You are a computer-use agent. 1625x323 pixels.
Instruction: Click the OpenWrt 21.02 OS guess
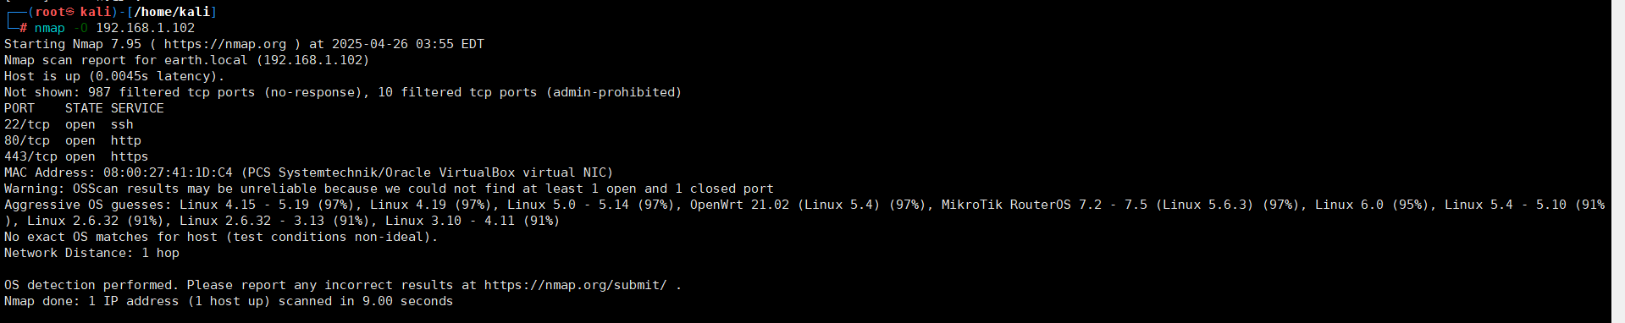point(739,205)
